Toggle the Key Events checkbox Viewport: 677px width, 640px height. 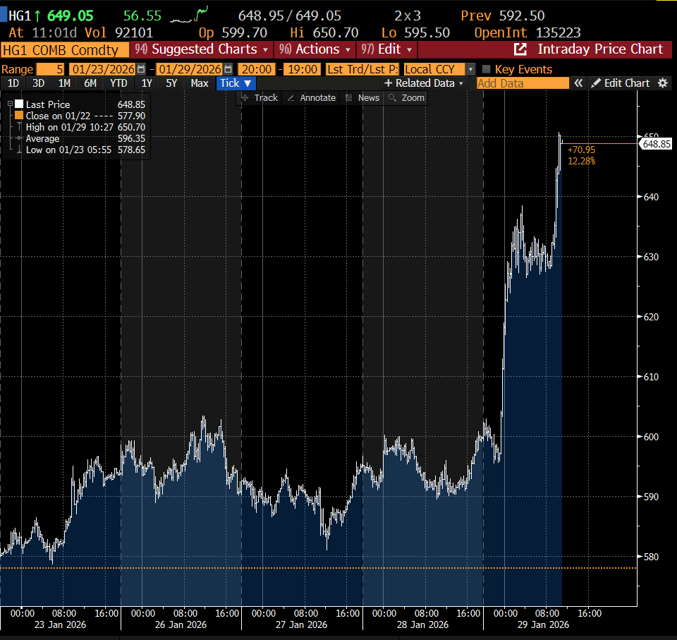[486, 69]
